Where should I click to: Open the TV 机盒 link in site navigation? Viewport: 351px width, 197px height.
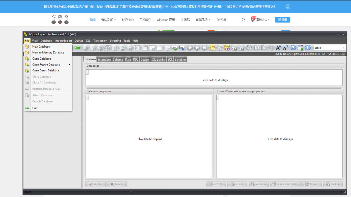221,19
